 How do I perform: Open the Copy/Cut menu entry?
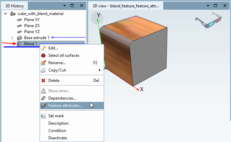click(x=72, y=70)
